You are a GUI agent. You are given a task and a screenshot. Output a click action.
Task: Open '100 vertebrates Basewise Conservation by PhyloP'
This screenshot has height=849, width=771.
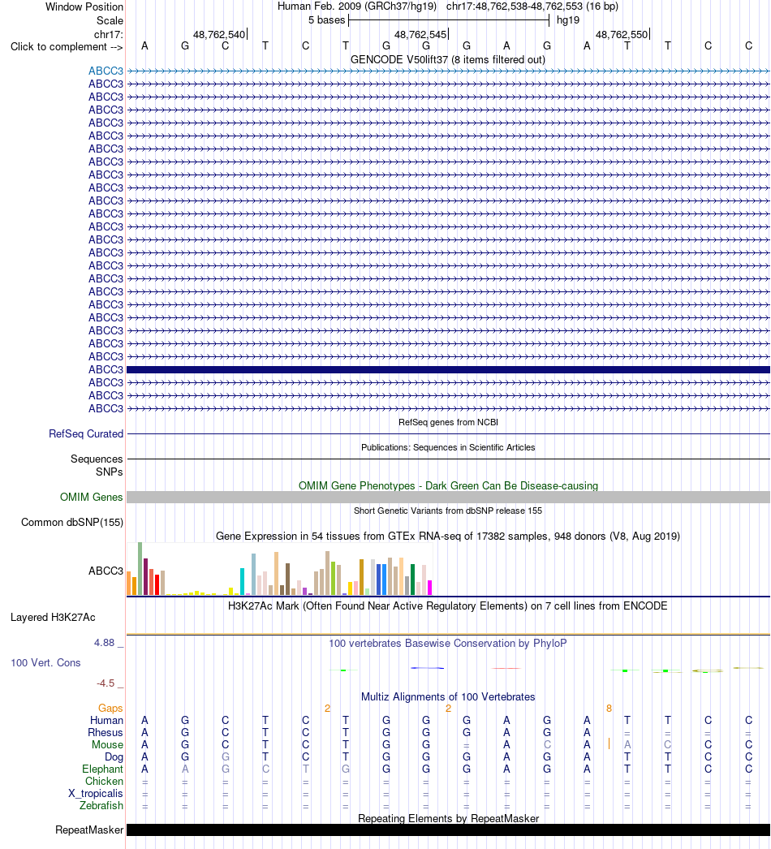point(448,644)
